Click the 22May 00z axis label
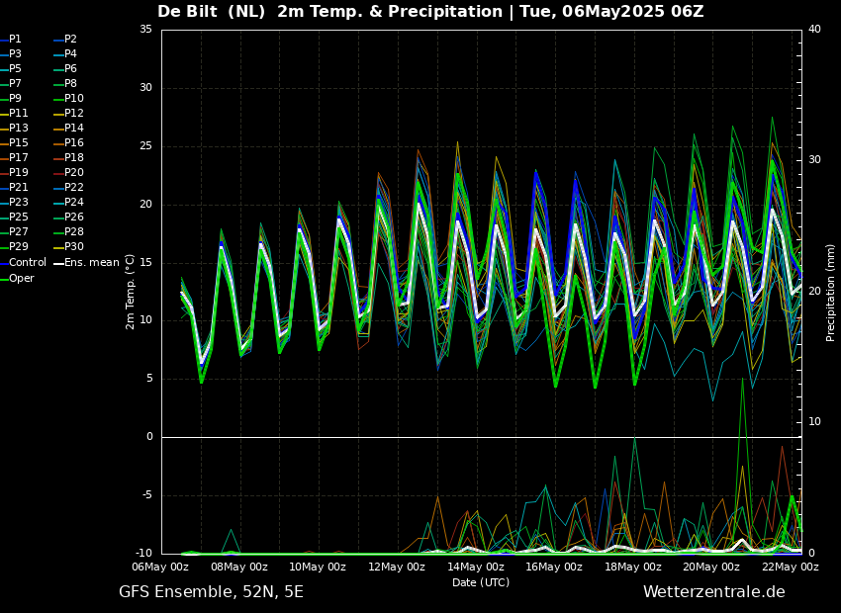This screenshot has height=613, width=841. click(791, 568)
